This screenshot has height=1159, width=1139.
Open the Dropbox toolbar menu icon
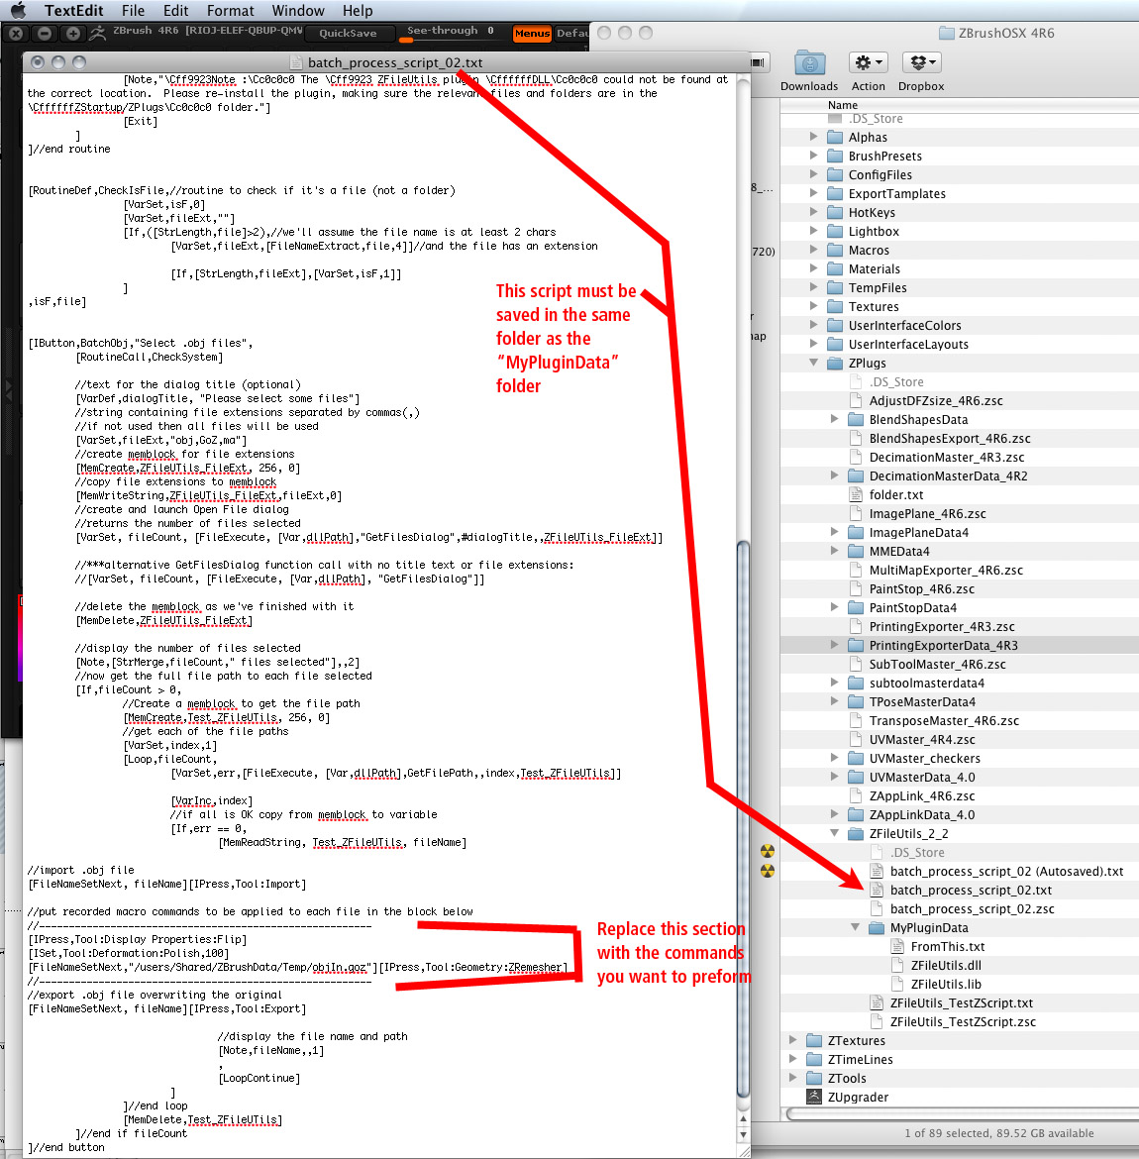point(921,63)
